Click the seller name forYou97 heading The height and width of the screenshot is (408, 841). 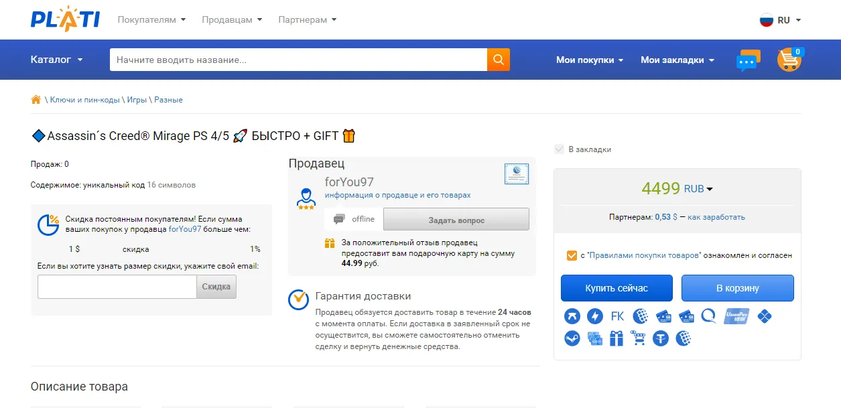pos(349,182)
